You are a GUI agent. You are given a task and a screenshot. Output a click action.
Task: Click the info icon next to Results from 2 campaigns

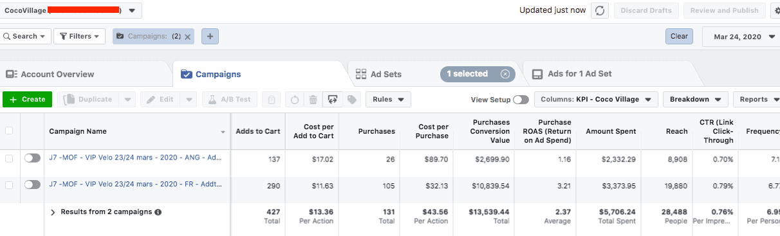(x=158, y=212)
